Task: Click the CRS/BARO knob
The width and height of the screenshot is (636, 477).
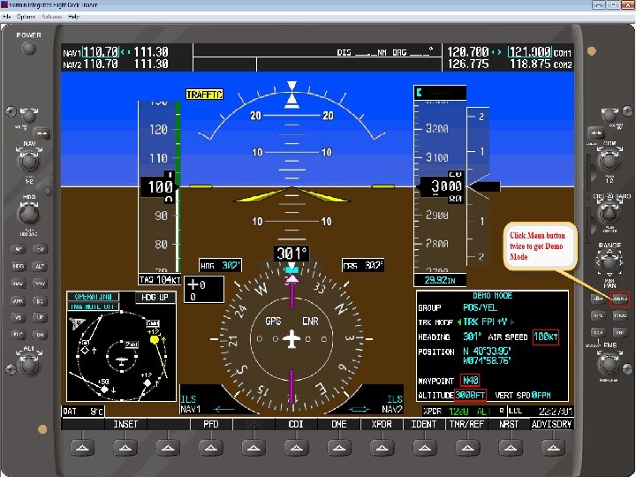Action: (x=609, y=213)
